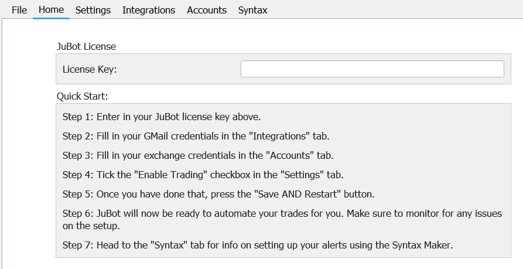Switch to the Home tab
Viewport: 523px width, 269px height.
51,10
